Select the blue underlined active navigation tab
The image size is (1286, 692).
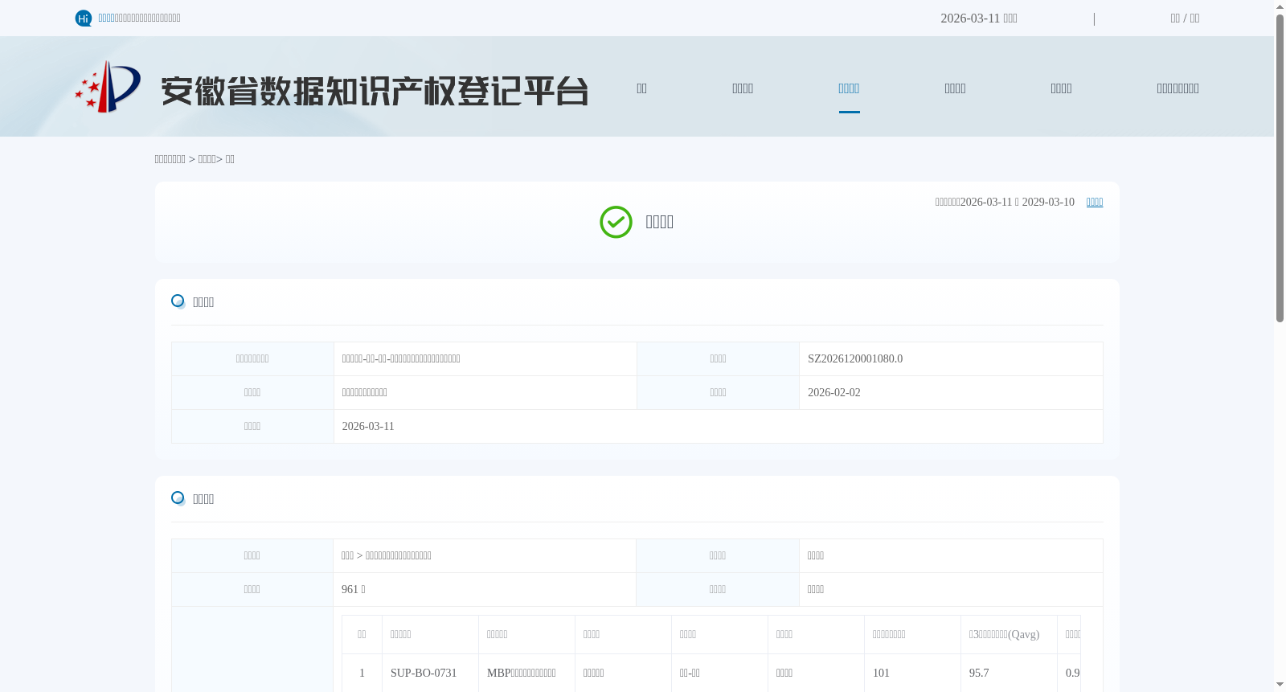(849, 88)
